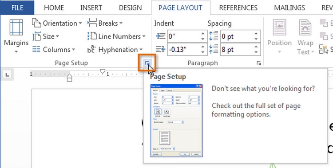Increase spacing before with up arrow

[x=256, y=34]
